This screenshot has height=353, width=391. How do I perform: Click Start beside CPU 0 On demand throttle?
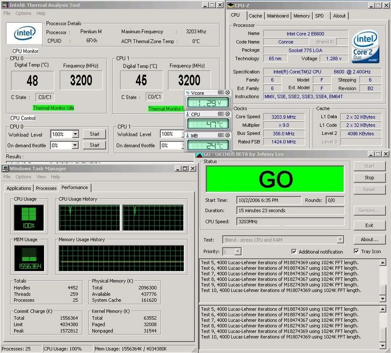(x=94, y=145)
